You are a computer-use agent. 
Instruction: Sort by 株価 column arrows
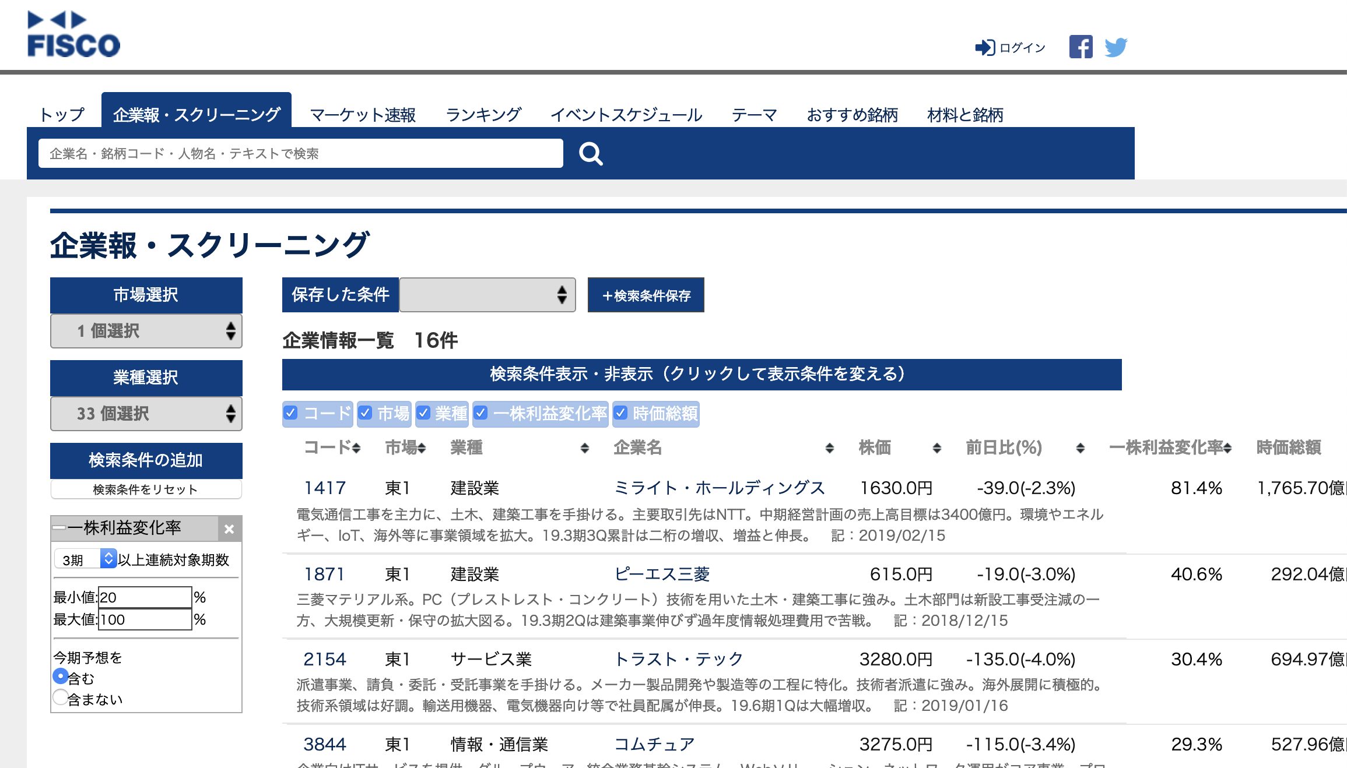(x=937, y=448)
